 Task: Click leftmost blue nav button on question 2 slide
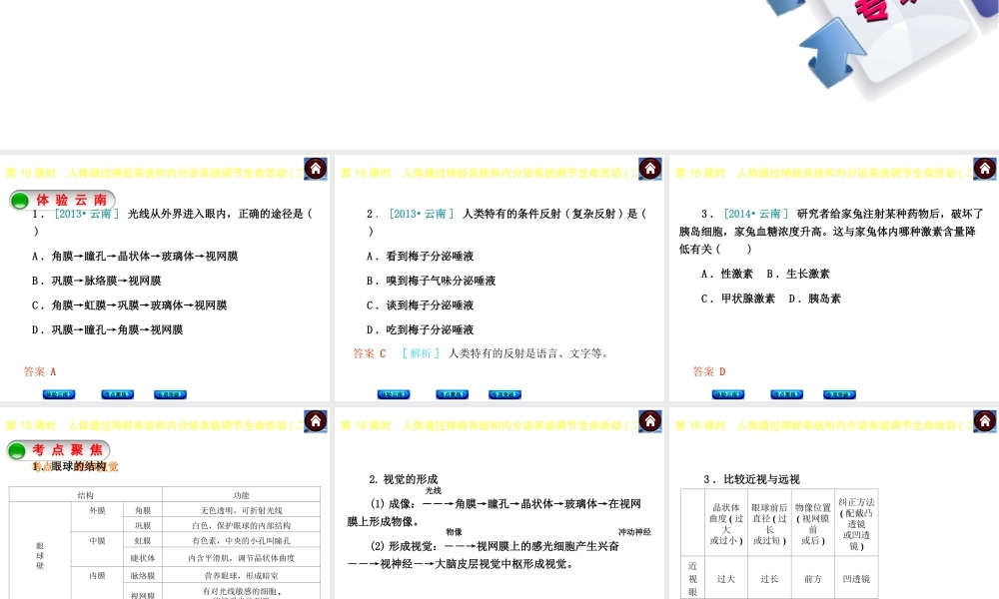393,394
